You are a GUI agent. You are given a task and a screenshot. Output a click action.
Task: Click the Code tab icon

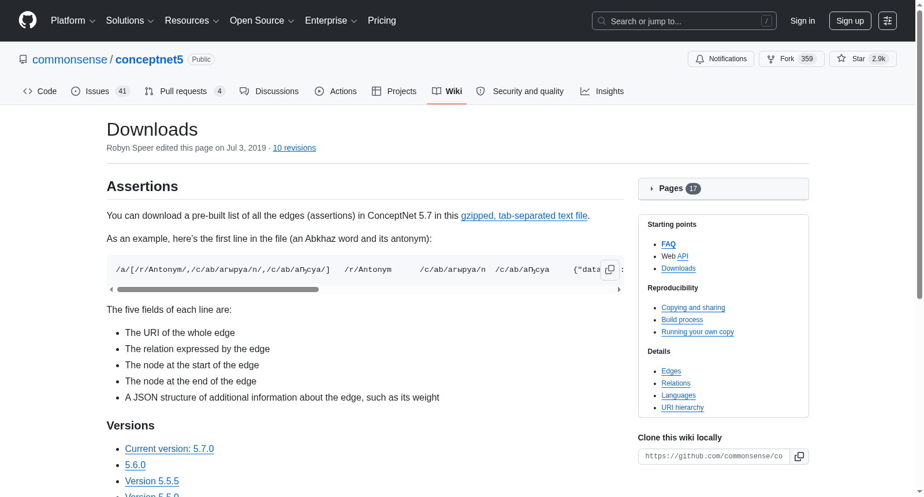[x=28, y=91]
